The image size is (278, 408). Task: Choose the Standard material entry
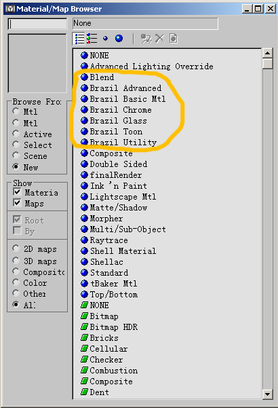[x=109, y=273]
